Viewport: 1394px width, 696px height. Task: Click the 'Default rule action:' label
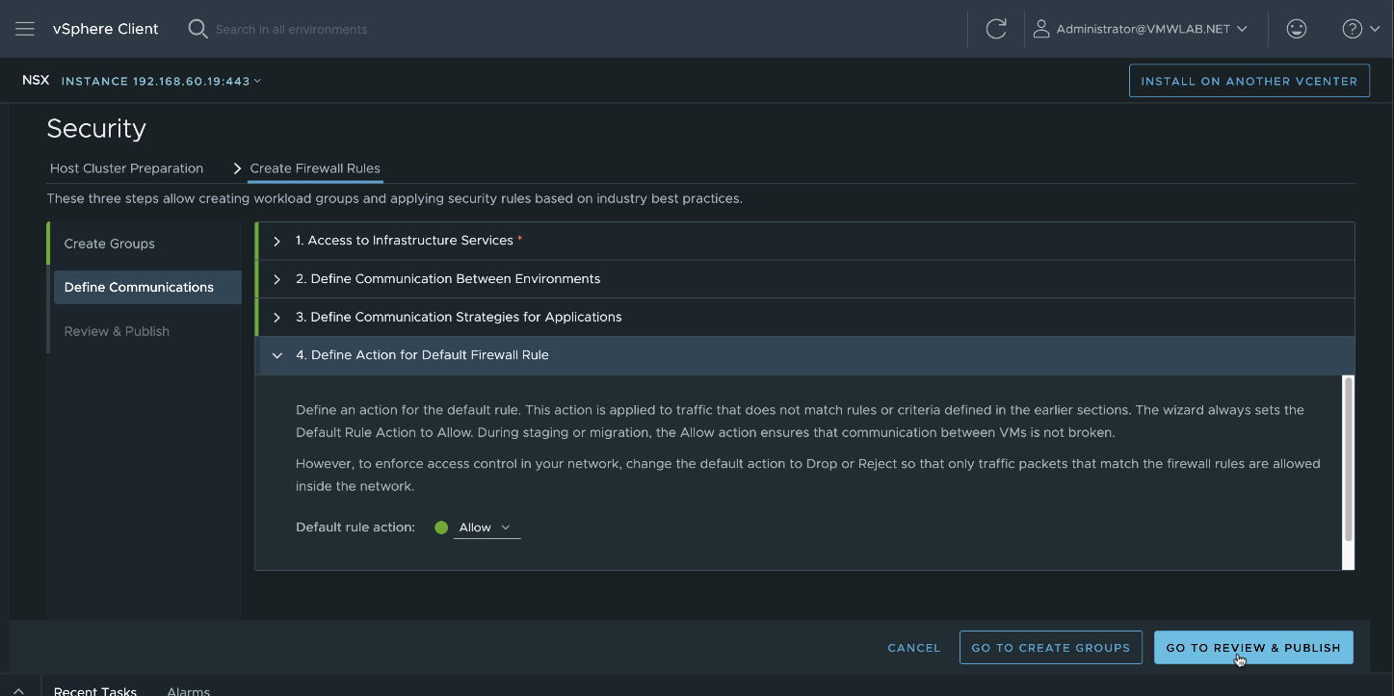tap(355, 528)
